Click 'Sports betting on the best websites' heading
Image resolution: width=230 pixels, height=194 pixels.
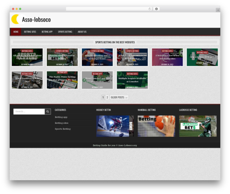click(x=115, y=42)
